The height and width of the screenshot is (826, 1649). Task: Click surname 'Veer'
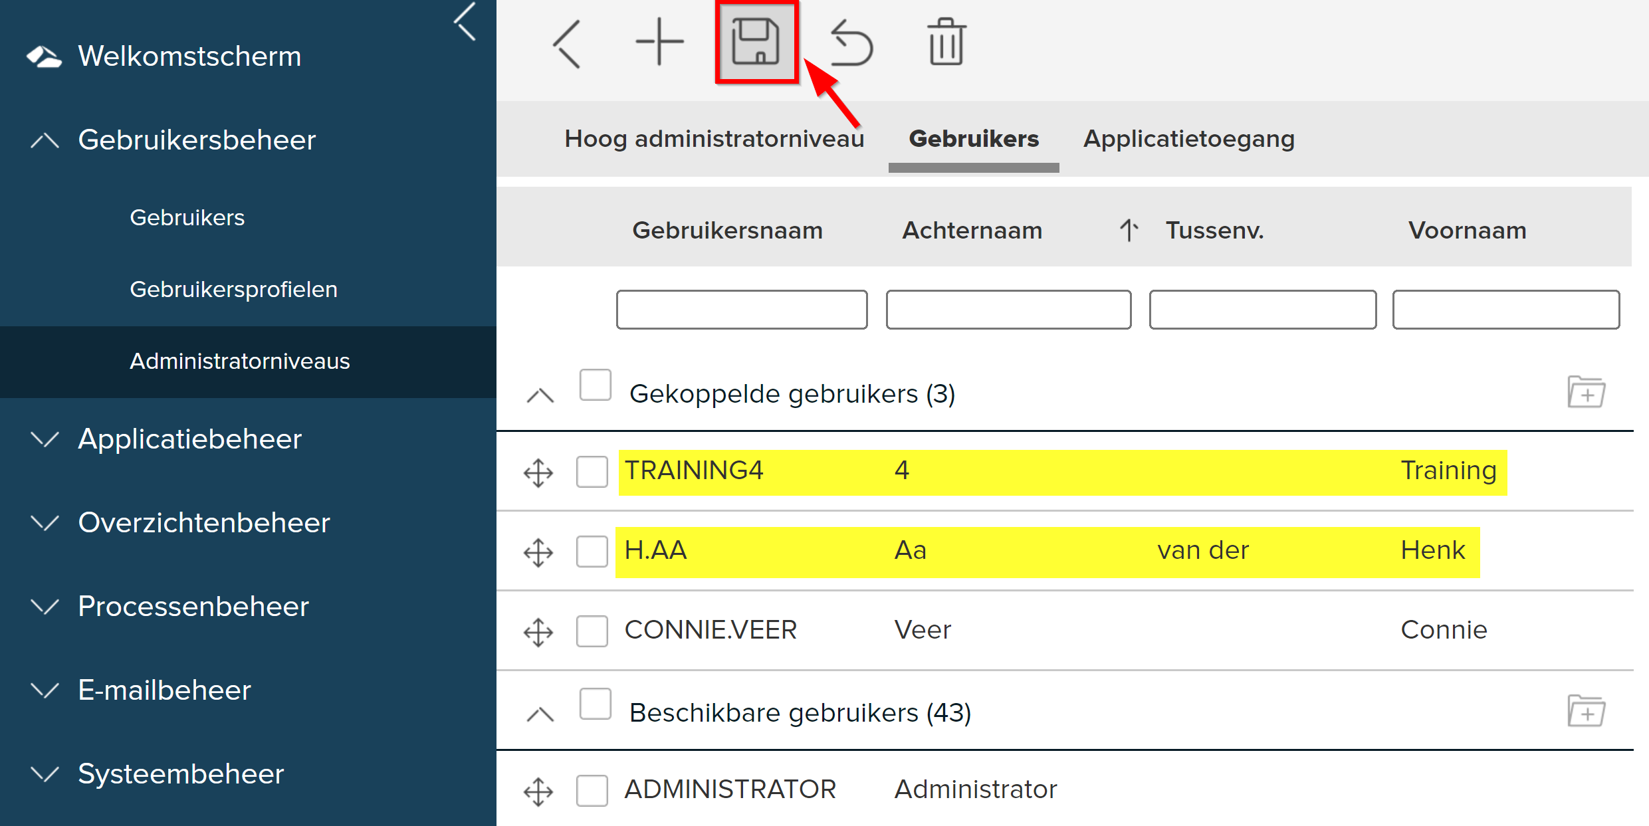(x=923, y=630)
